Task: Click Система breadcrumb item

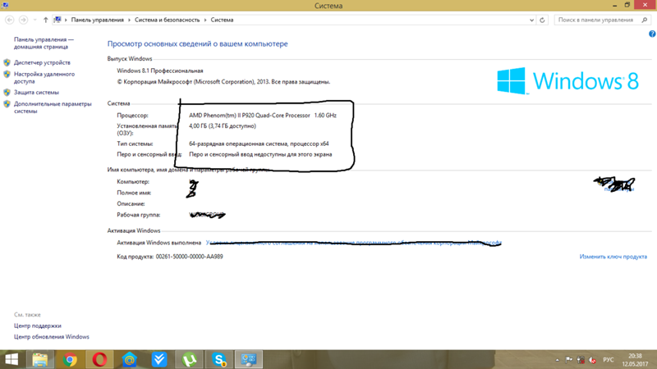Action: 222,20
